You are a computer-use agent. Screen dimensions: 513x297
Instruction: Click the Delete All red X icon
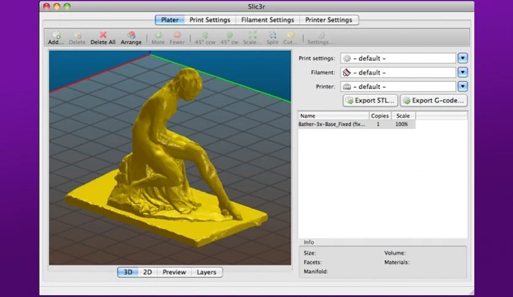click(103, 35)
